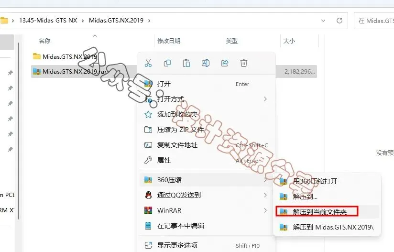Open the WinRAR submenu entry
Image resolution: width=394 pixels, height=252 pixels.
click(x=206, y=210)
